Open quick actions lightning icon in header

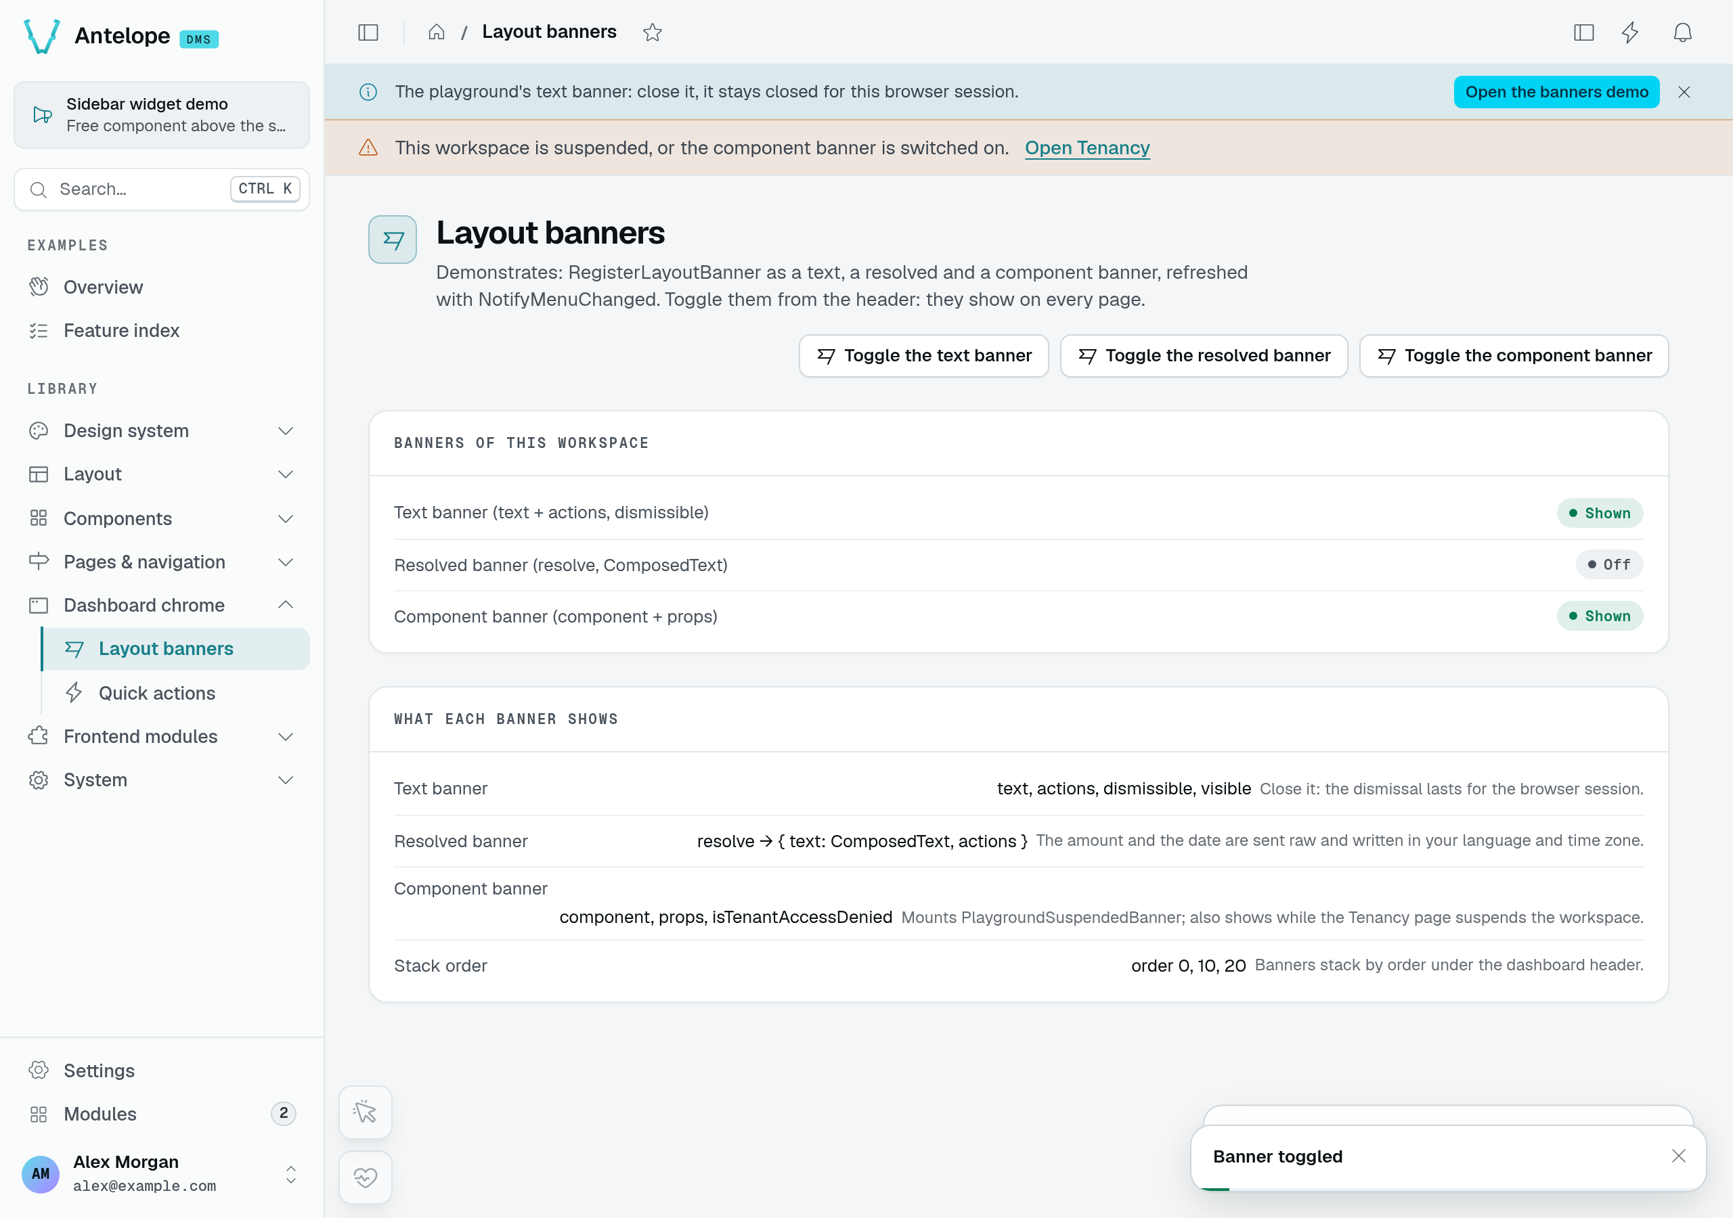(1630, 32)
